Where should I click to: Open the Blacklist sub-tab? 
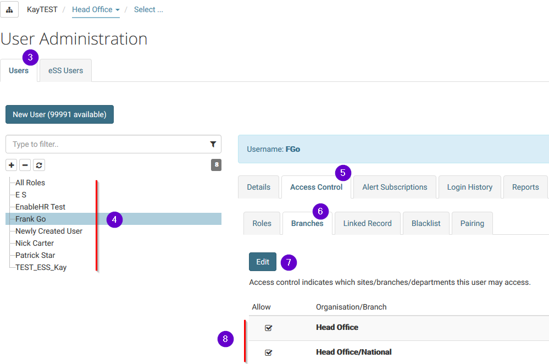tap(426, 223)
